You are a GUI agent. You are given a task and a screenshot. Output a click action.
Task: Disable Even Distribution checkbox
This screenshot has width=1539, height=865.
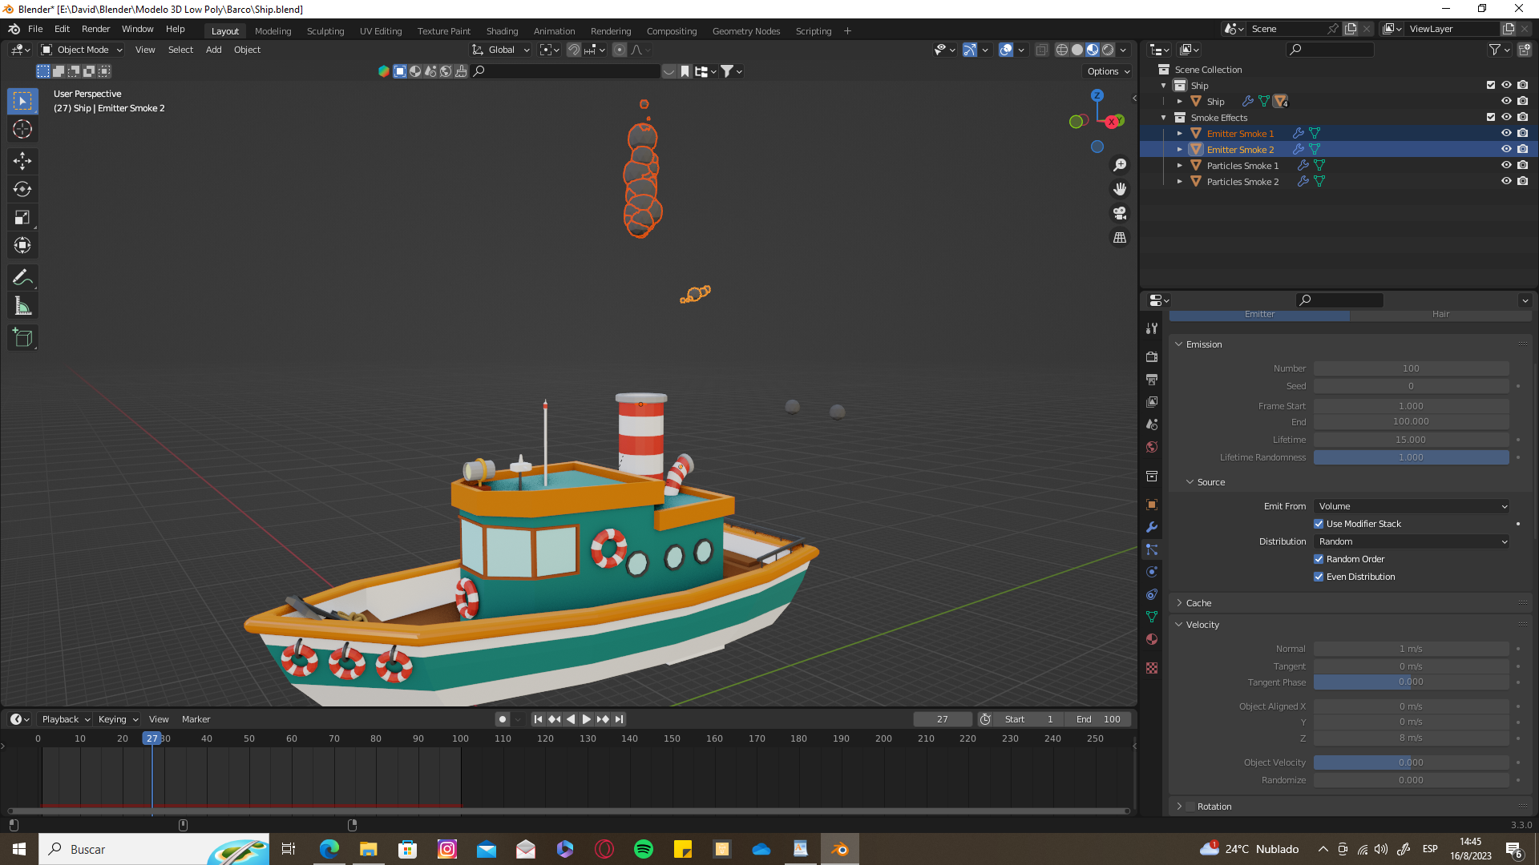(1319, 577)
